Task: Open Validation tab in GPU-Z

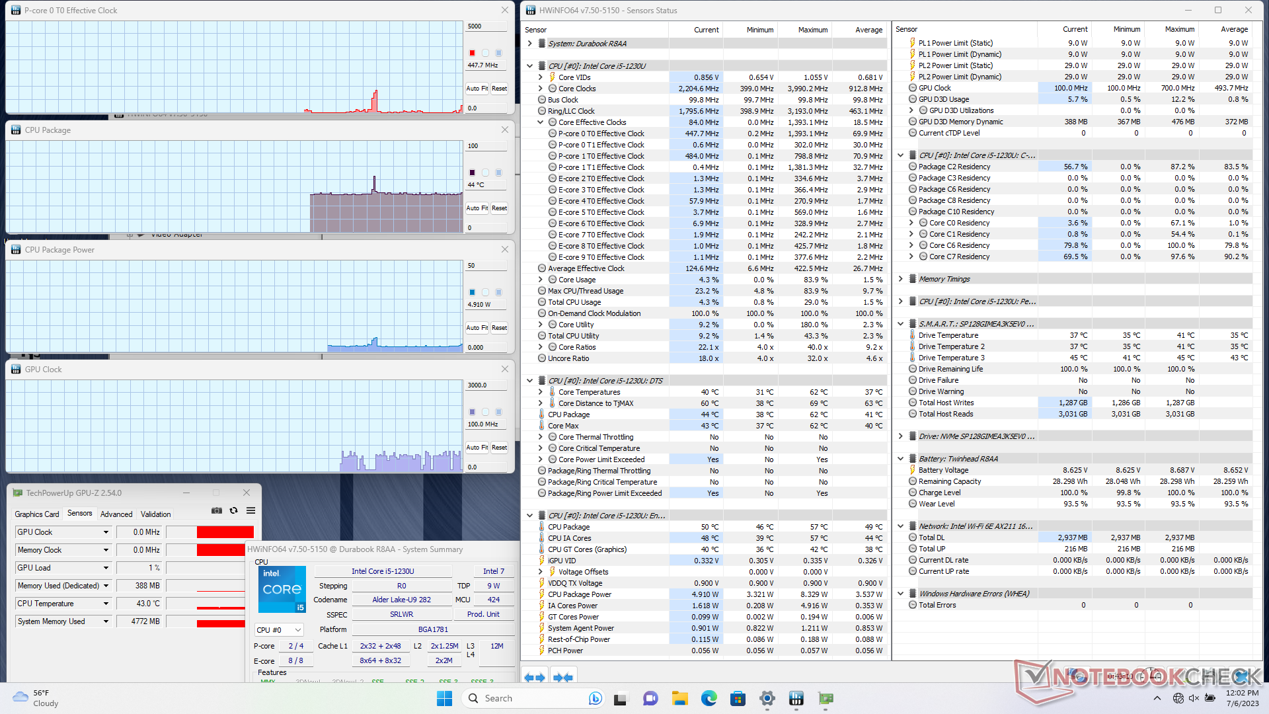Action: click(156, 514)
